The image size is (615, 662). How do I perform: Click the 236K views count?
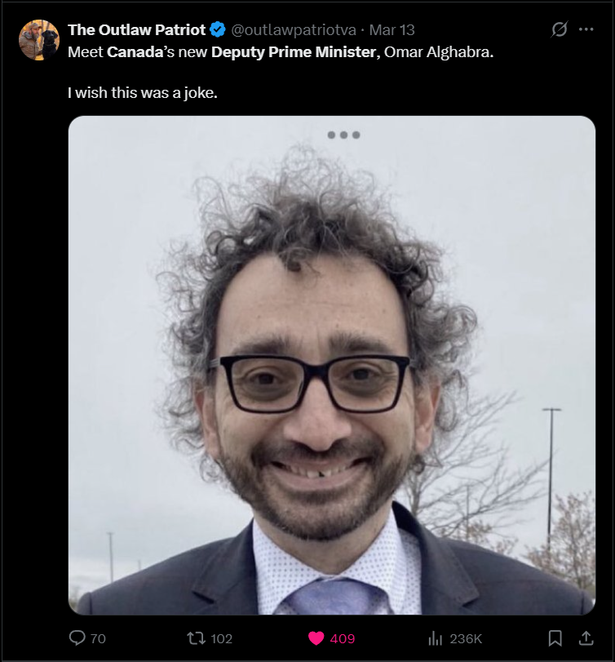[466, 639]
